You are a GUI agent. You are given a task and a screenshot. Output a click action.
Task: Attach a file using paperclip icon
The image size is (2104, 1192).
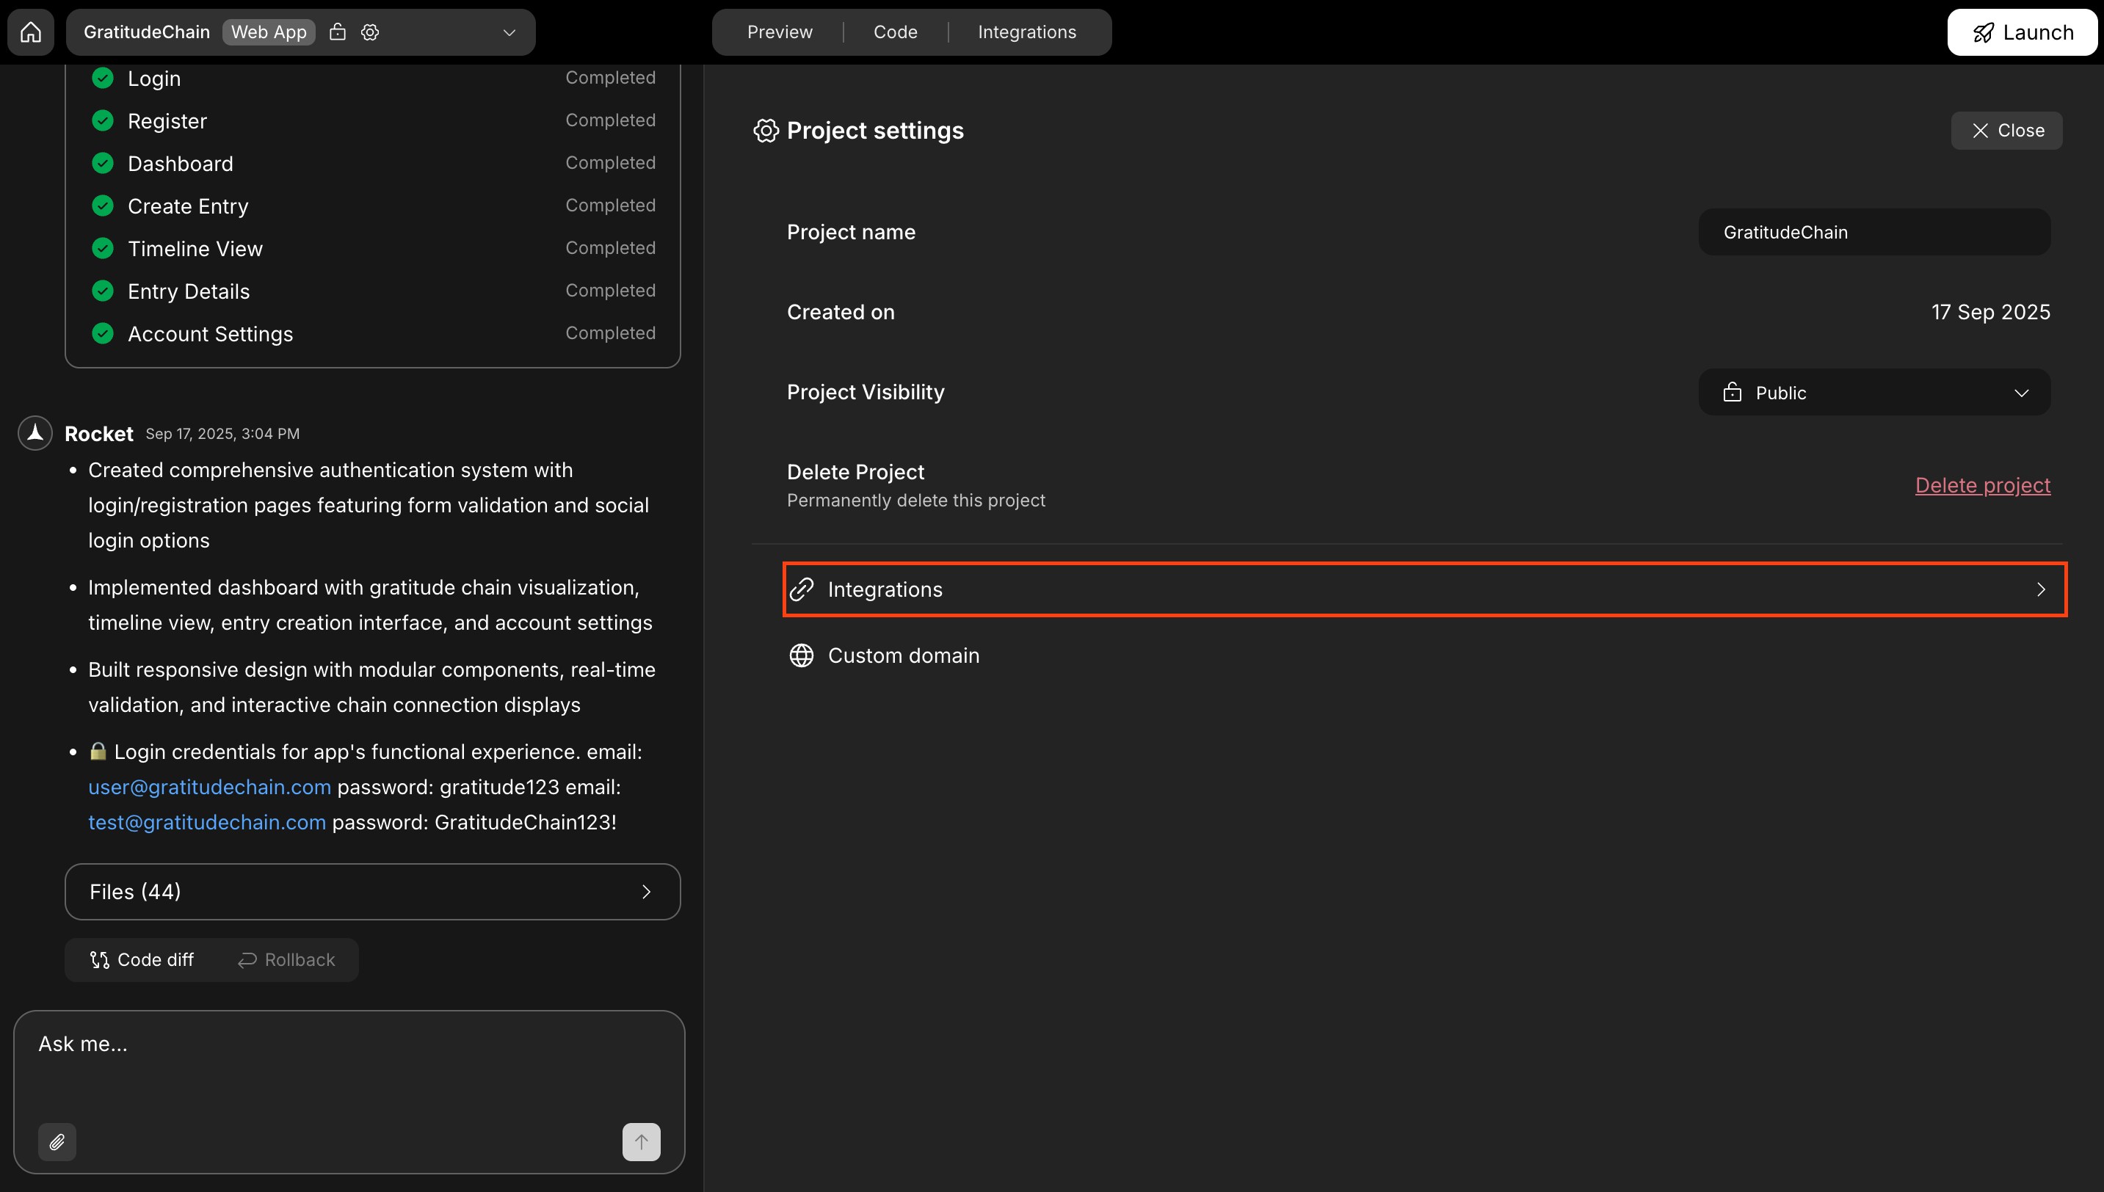coord(57,1141)
